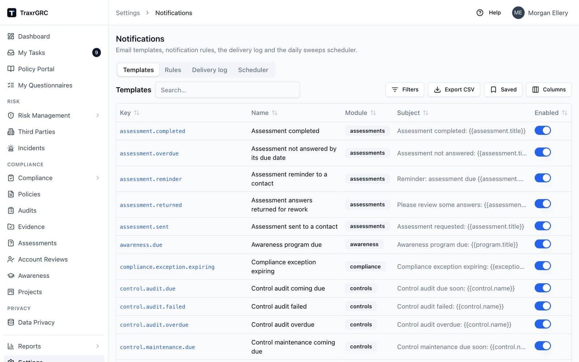579x362 pixels.
Task: Click the Policies document icon
Action: click(x=11, y=194)
